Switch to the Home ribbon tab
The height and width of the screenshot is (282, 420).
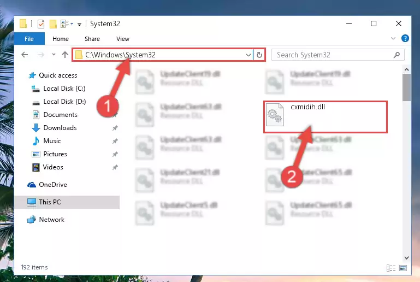(61, 39)
